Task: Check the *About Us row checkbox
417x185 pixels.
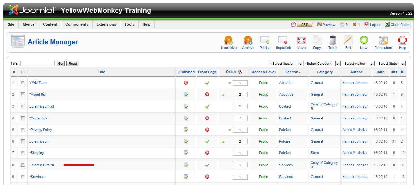Action: tap(23, 94)
